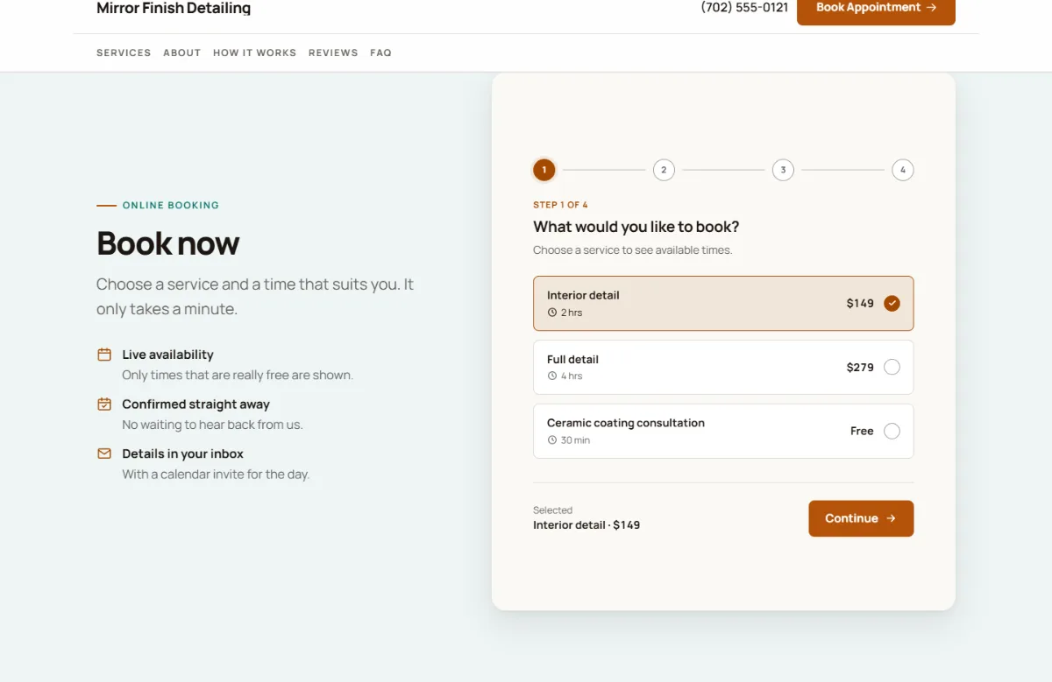Open the Reviews nav item
The height and width of the screenshot is (682, 1052).
333,53
